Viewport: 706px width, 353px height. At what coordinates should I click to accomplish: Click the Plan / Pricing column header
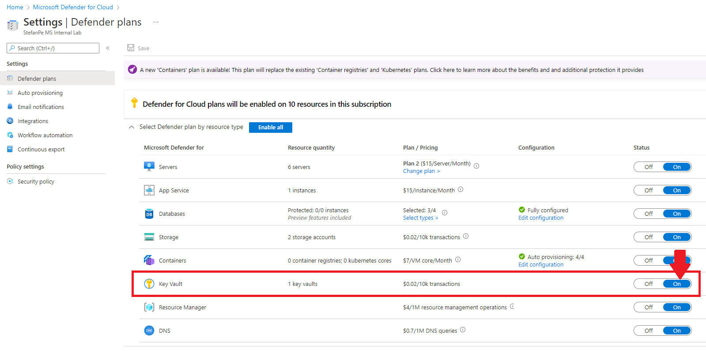(x=420, y=148)
